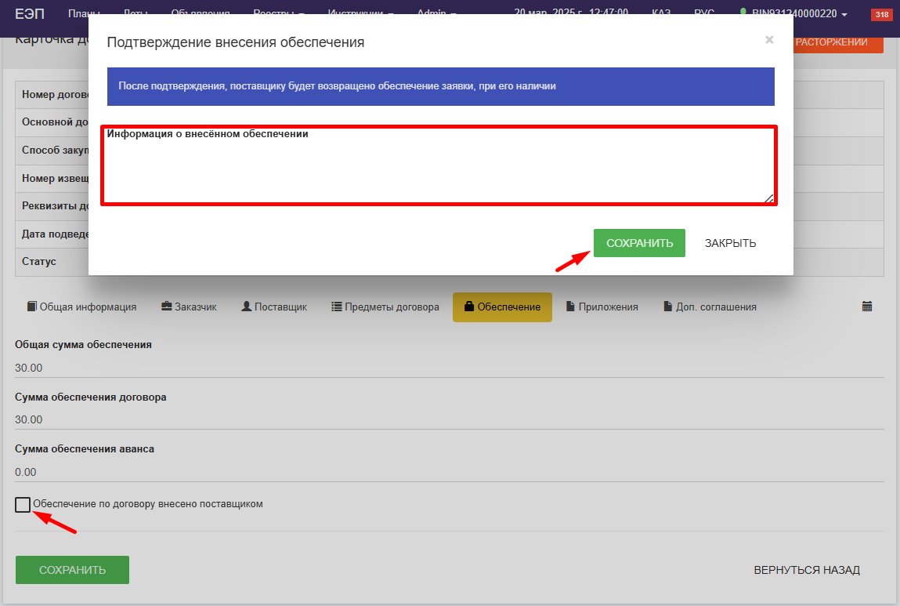
Task: Click the person icon beside Поставщик
Action: pos(247,307)
